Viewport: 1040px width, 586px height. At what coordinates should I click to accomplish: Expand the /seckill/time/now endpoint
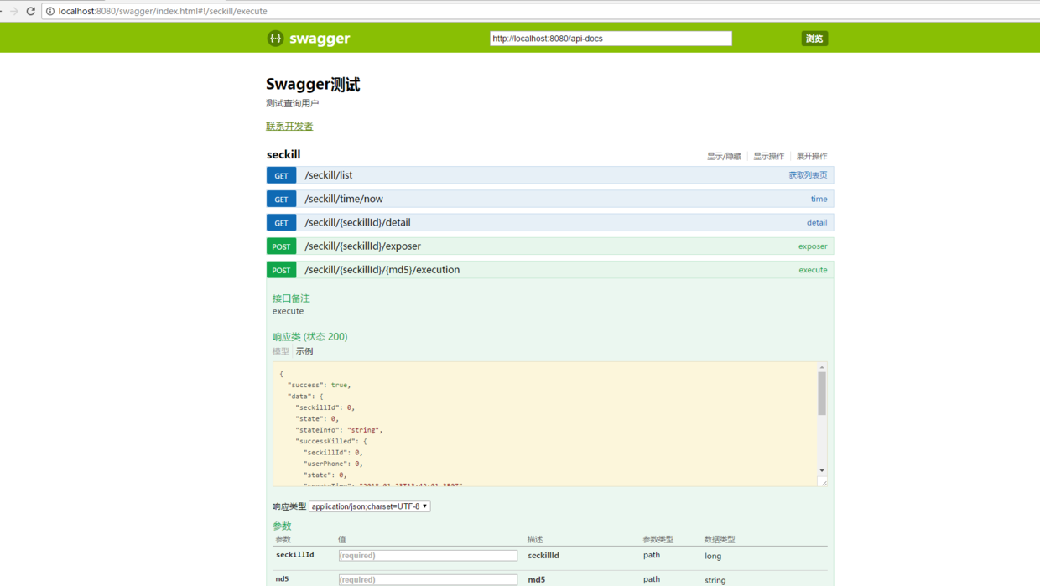344,199
